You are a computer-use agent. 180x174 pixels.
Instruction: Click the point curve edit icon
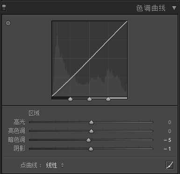click(x=169, y=165)
